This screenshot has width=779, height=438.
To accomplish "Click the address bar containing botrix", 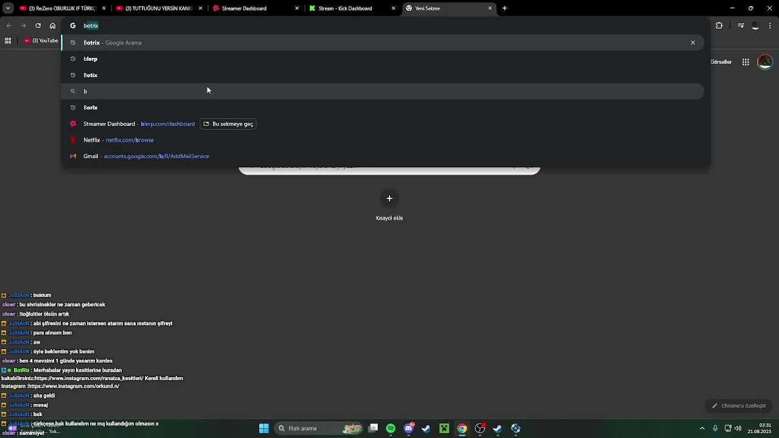I will (386, 26).
